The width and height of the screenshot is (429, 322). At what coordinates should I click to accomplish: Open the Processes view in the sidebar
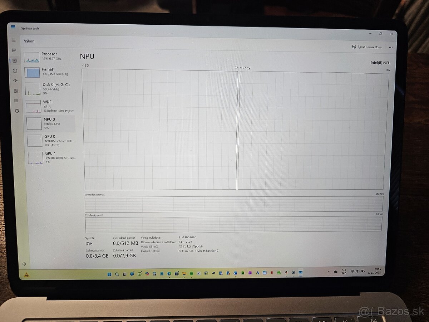pyautogui.click(x=14, y=50)
